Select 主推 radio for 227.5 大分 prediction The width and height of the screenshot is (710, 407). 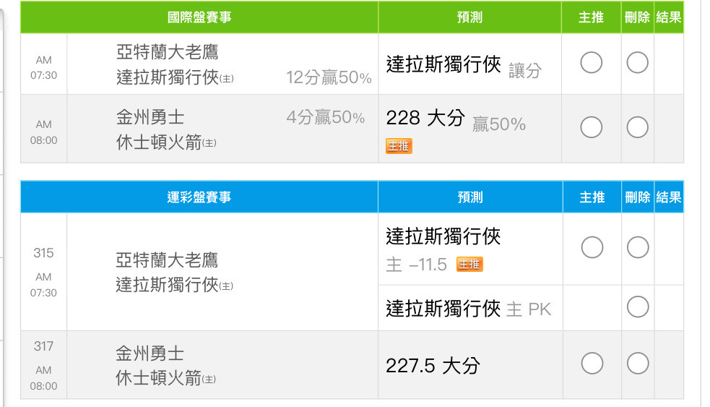tap(592, 364)
